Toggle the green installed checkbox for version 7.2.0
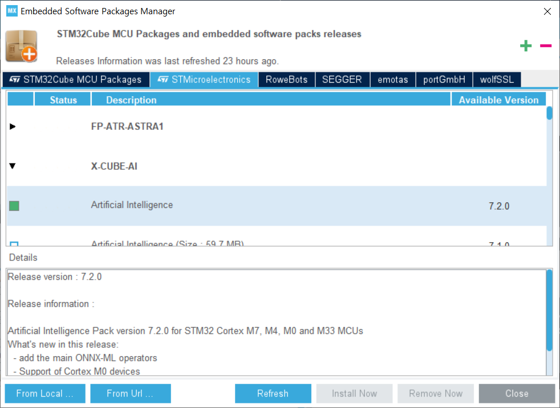The width and height of the screenshot is (560, 408). click(x=14, y=206)
